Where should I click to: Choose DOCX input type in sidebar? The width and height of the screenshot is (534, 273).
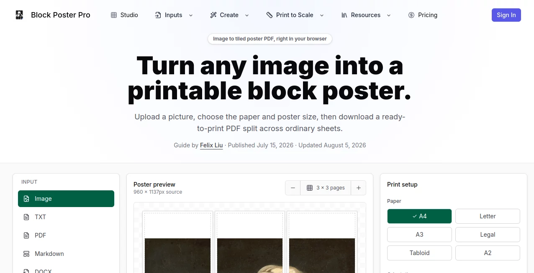66,269
